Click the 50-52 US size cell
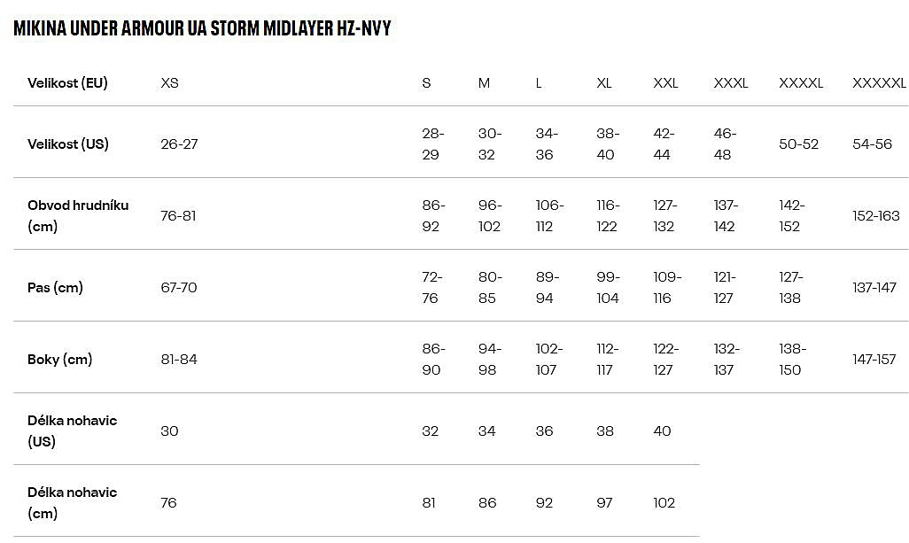This screenshot has width=909, height=543. click(x=798, y=144)
